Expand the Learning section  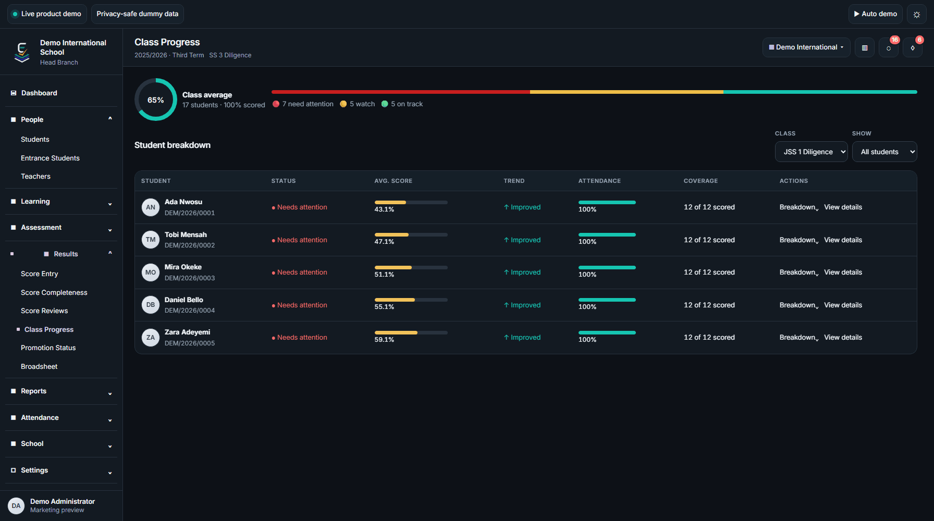click(x=61, y=202)
